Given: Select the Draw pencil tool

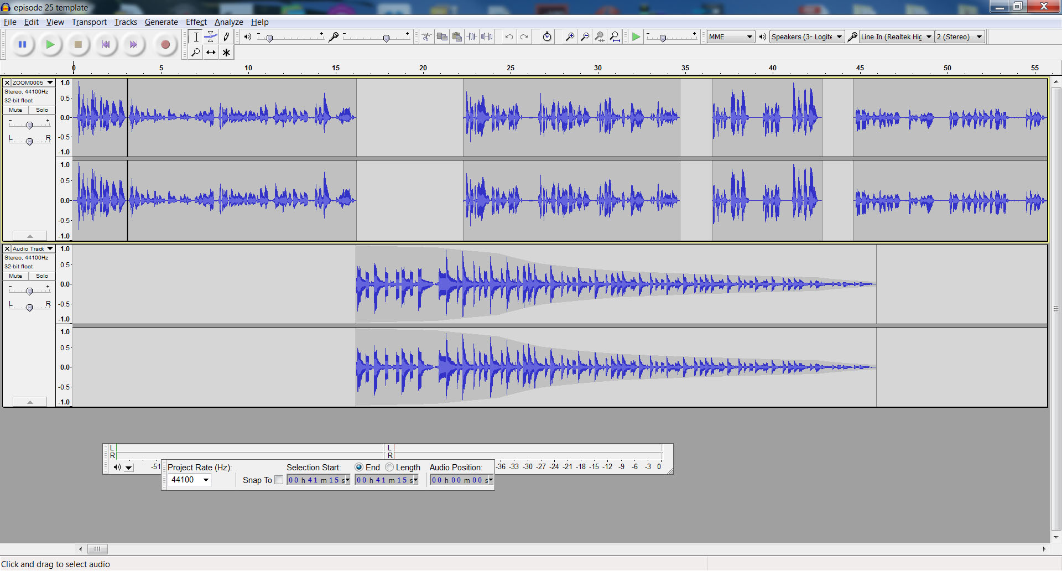Looking at the screenshot, I should (226, 37).
